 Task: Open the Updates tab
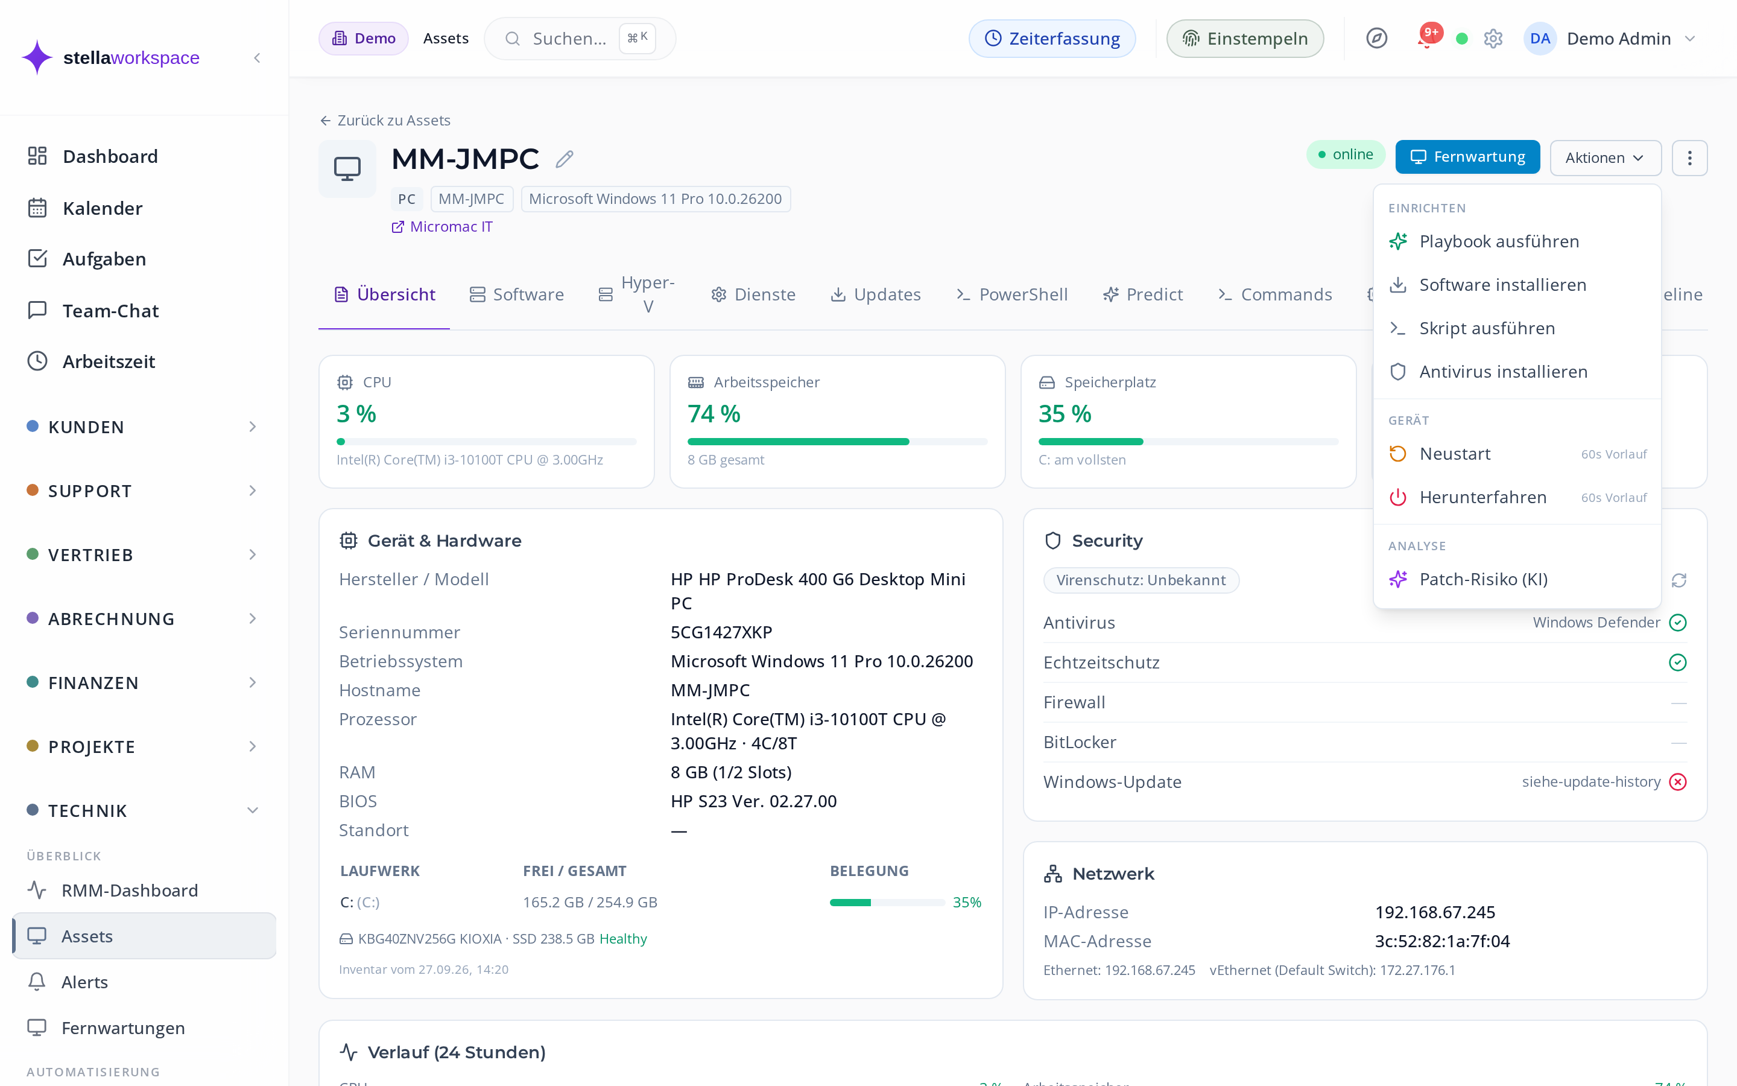tap(876, 294)
